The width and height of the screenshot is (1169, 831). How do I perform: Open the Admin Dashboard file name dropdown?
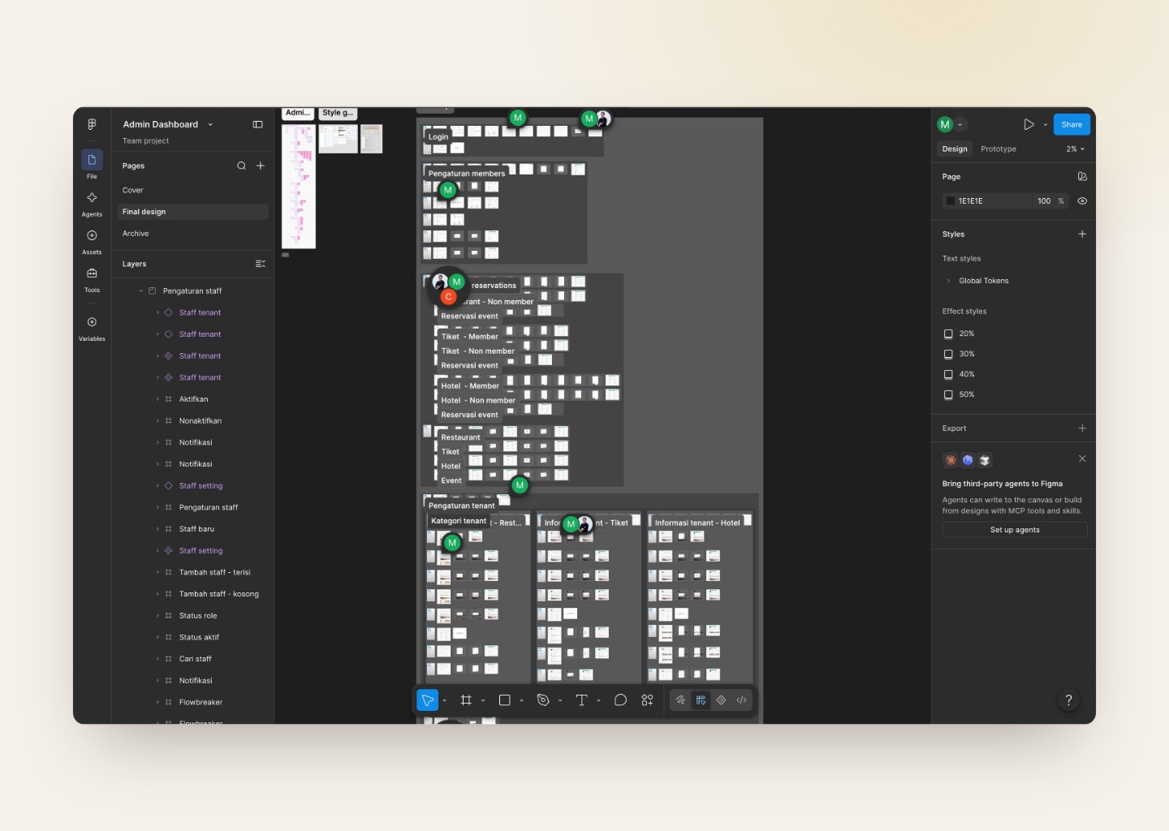coord(210,124)
